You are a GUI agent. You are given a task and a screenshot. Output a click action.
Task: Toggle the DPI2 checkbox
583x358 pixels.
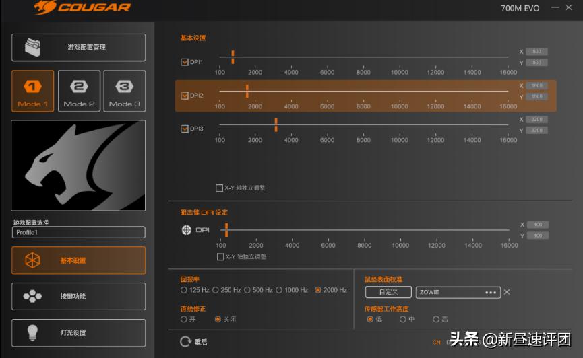(185, 96)
